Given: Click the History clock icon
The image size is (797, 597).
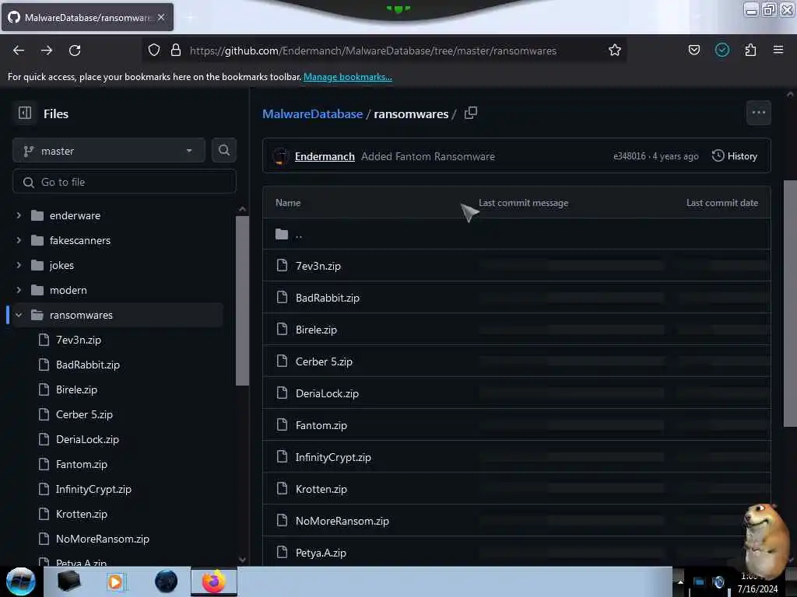Looking at the screenshot, I should coord(718,155).
